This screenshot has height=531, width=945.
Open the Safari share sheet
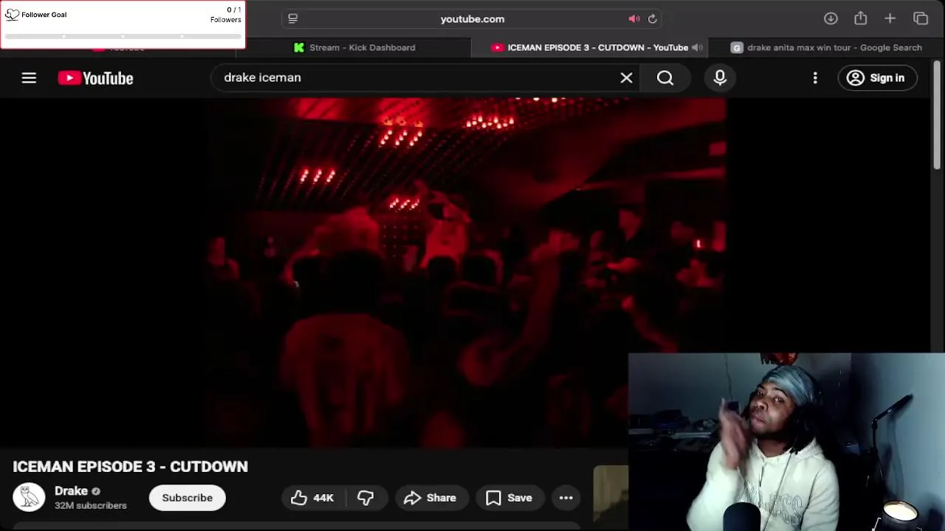coord(861,18)
